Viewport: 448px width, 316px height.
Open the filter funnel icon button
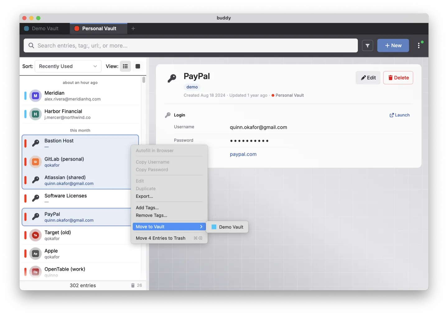[x=367, y=46]
